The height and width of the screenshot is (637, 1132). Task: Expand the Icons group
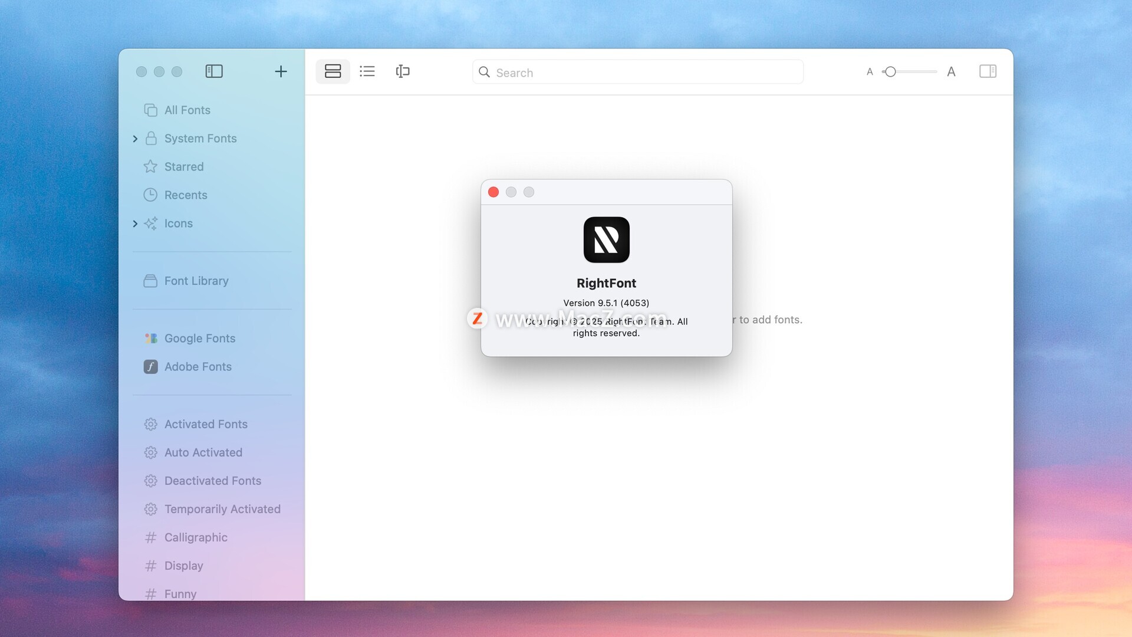135,224
